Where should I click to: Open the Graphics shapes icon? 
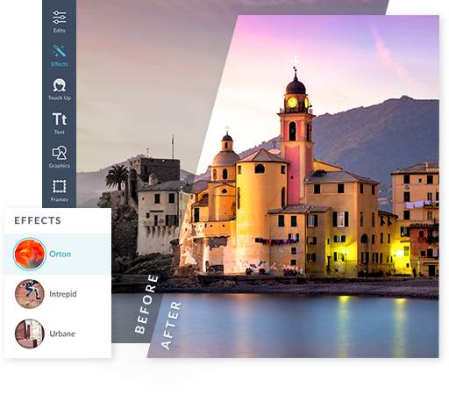[x=60, y=153]
